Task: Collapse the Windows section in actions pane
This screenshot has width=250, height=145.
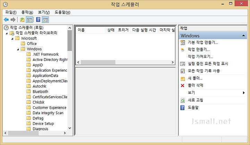Action: pyautogui.click(x=243, y=35)
